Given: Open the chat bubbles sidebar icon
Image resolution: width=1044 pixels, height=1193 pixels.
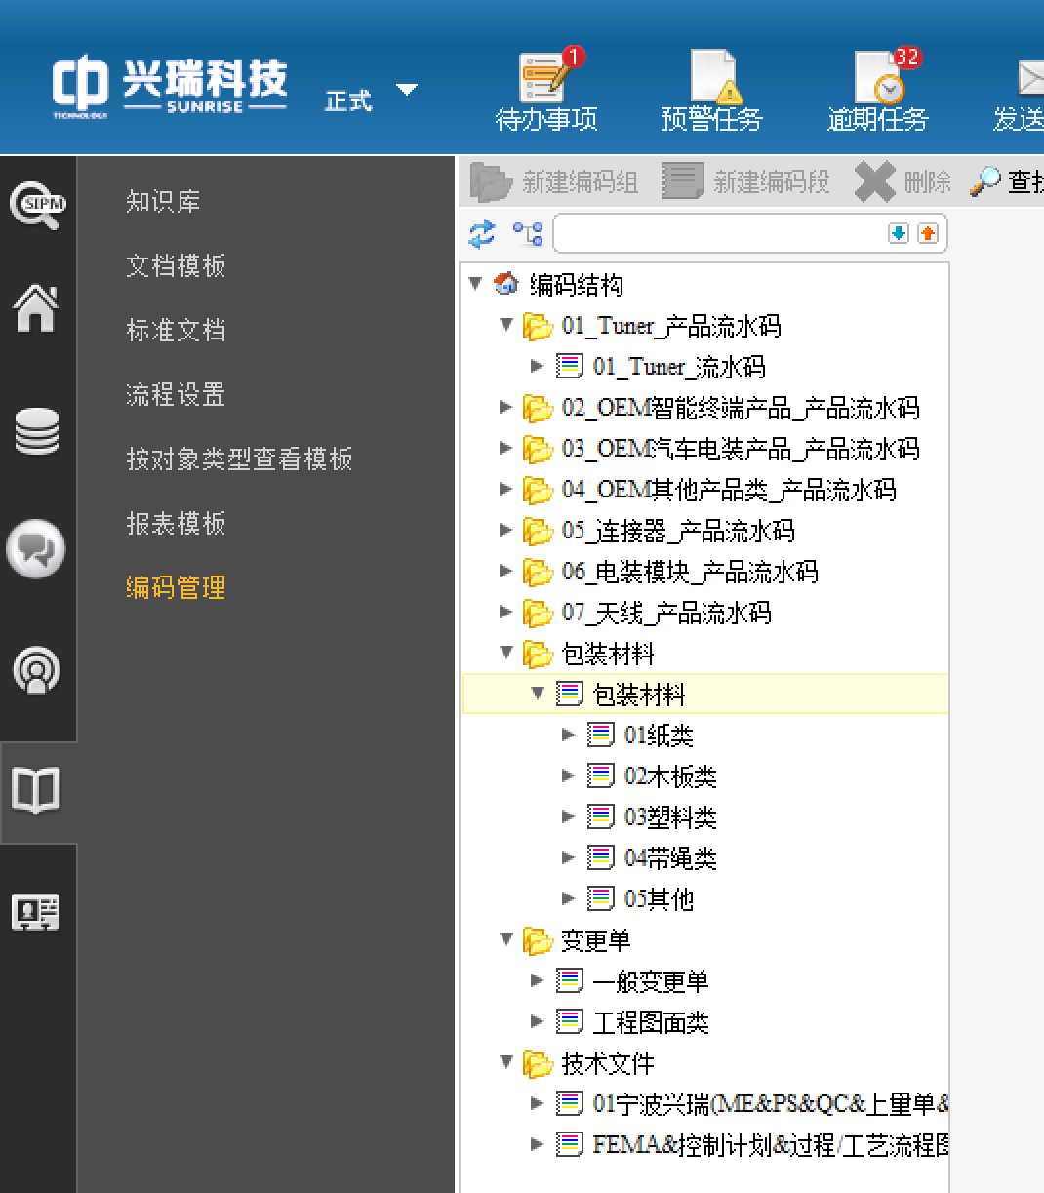Looking at the screenshot, I should tap(36, 550).
